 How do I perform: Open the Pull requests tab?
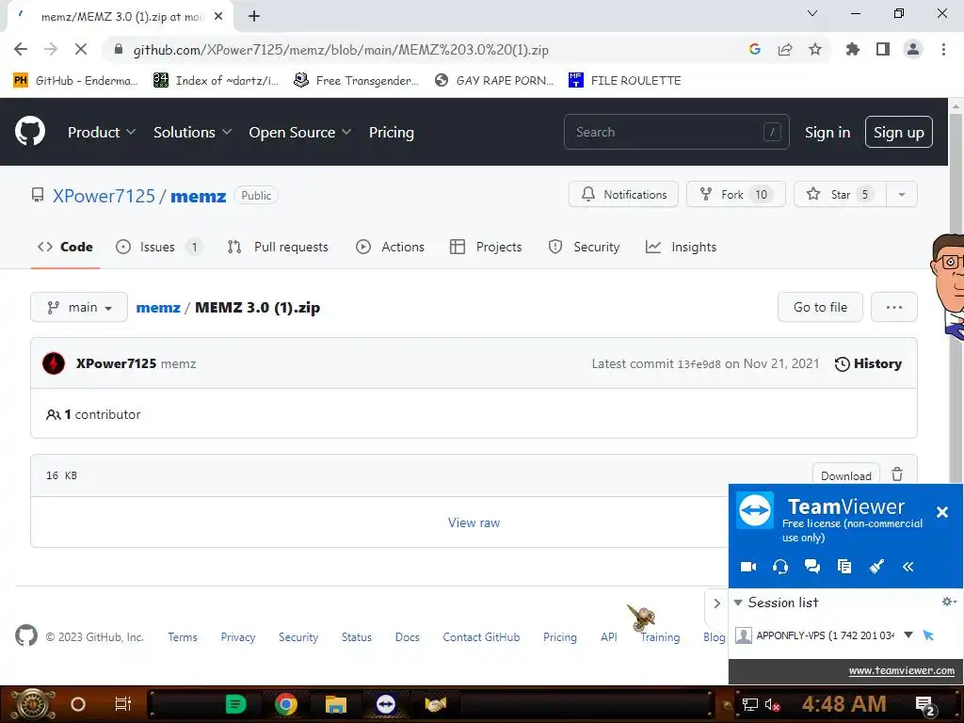(x=278, y=247)
